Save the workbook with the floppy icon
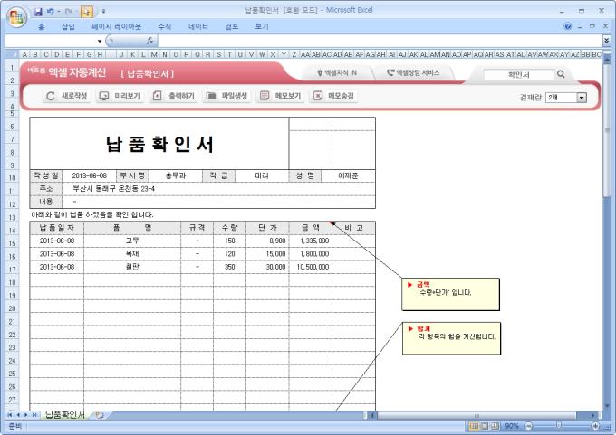 [38, 12]
